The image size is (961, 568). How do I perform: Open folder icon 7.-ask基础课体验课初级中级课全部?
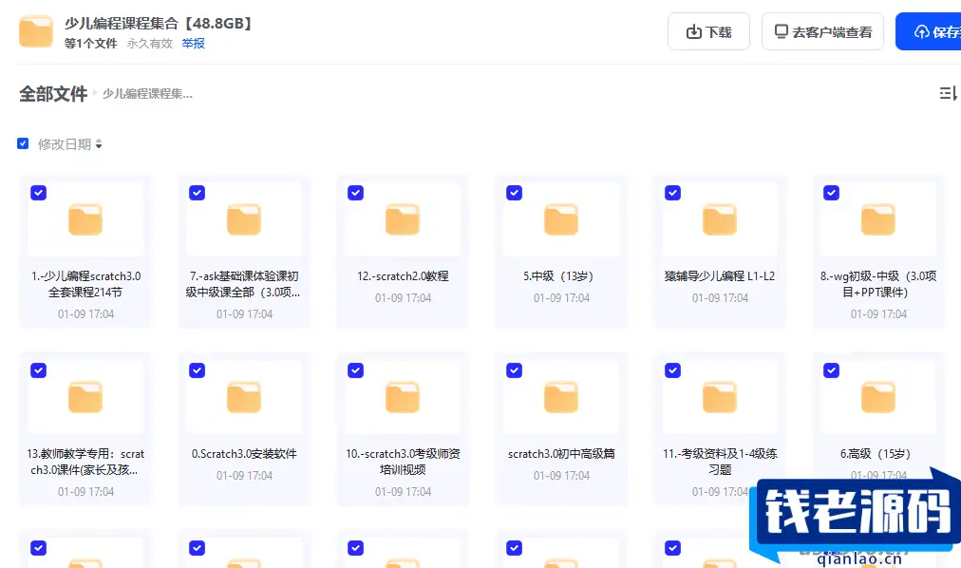[244, 220]
